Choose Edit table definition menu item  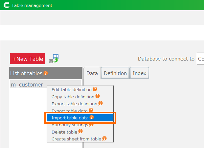tap(72, 89)
